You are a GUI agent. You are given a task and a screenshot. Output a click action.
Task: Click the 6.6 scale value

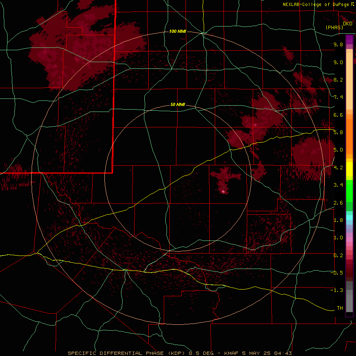[338, 115]
